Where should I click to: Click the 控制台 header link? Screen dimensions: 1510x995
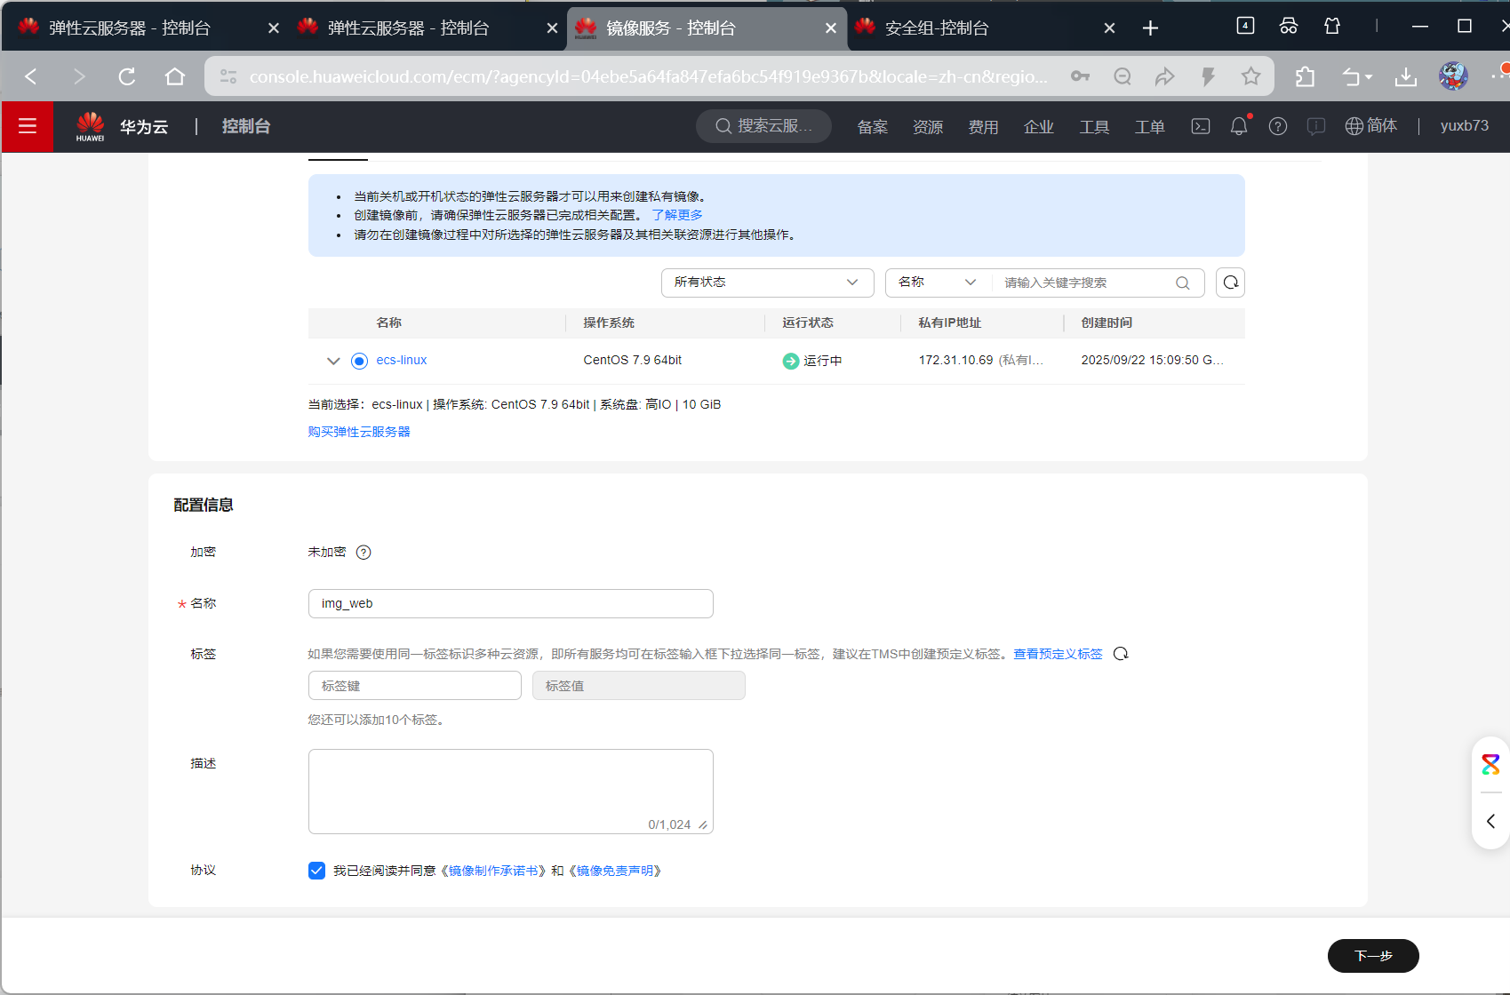tap(246, 126)
